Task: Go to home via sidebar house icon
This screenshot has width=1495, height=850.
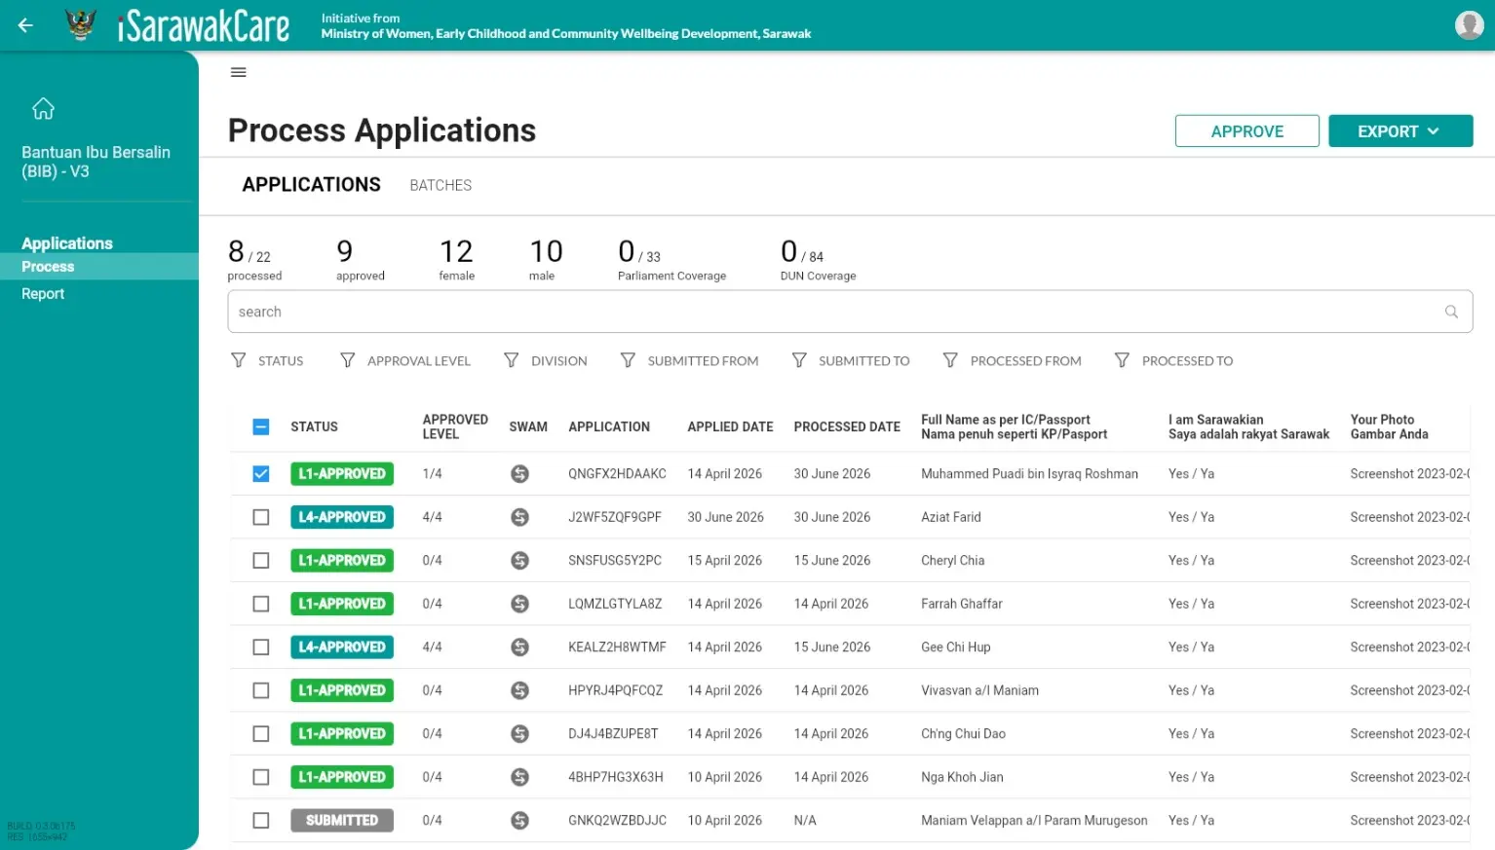Action: click(x=43, y=108)
